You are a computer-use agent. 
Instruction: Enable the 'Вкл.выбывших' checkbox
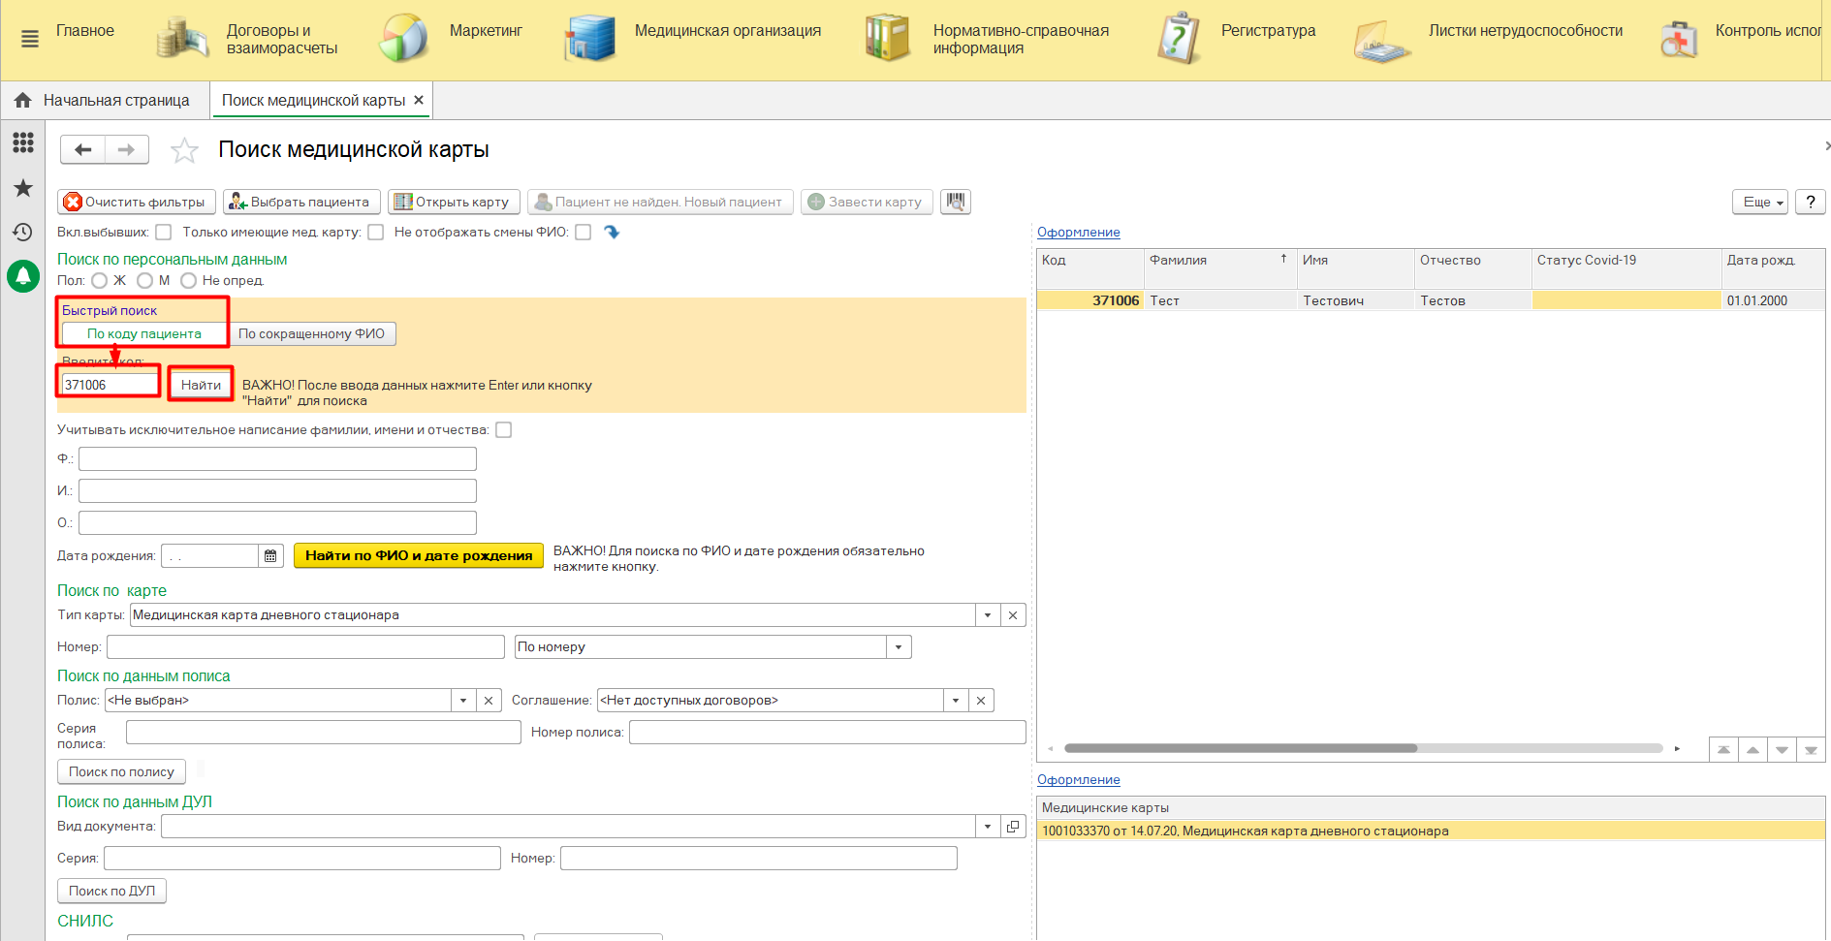pos(164,233)
